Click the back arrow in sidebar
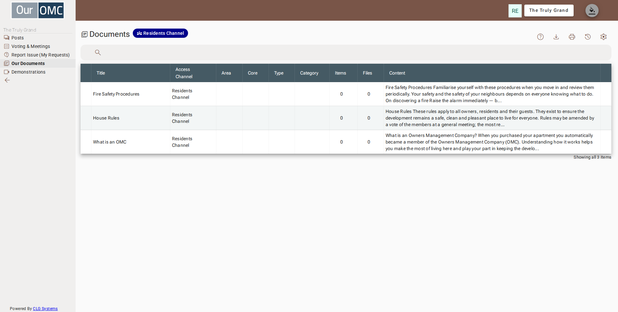The height and width of the screenshot is (312, 618). point(7,80)
